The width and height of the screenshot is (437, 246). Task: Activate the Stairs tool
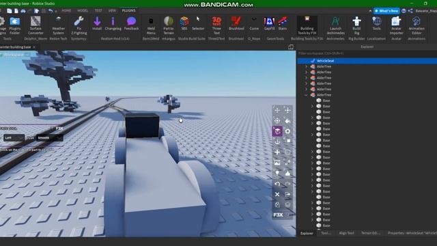282,23
